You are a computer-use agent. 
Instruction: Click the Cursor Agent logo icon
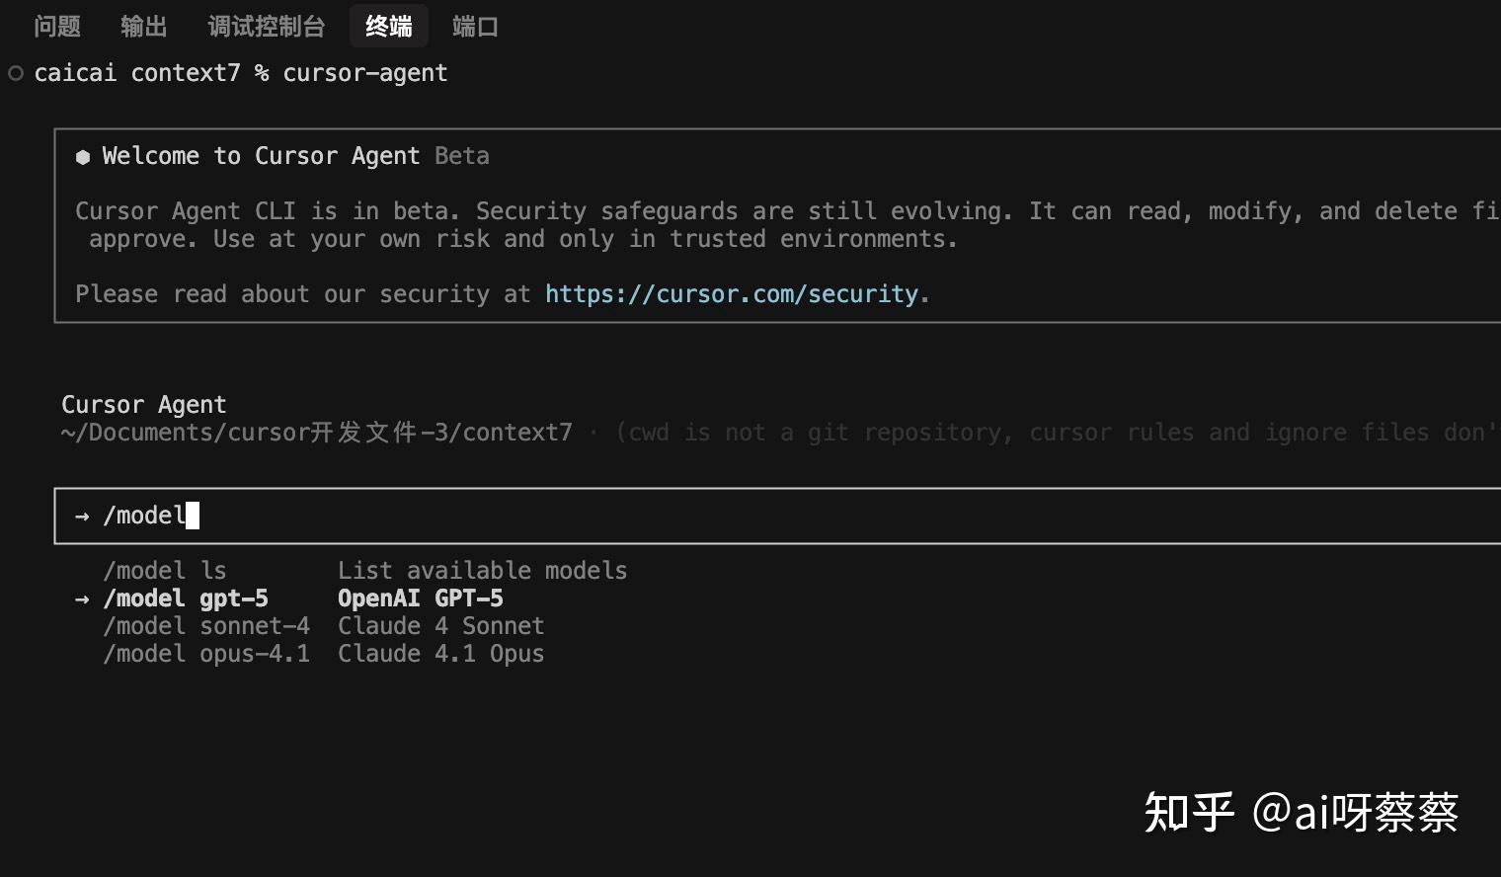(x=83, y=155)
